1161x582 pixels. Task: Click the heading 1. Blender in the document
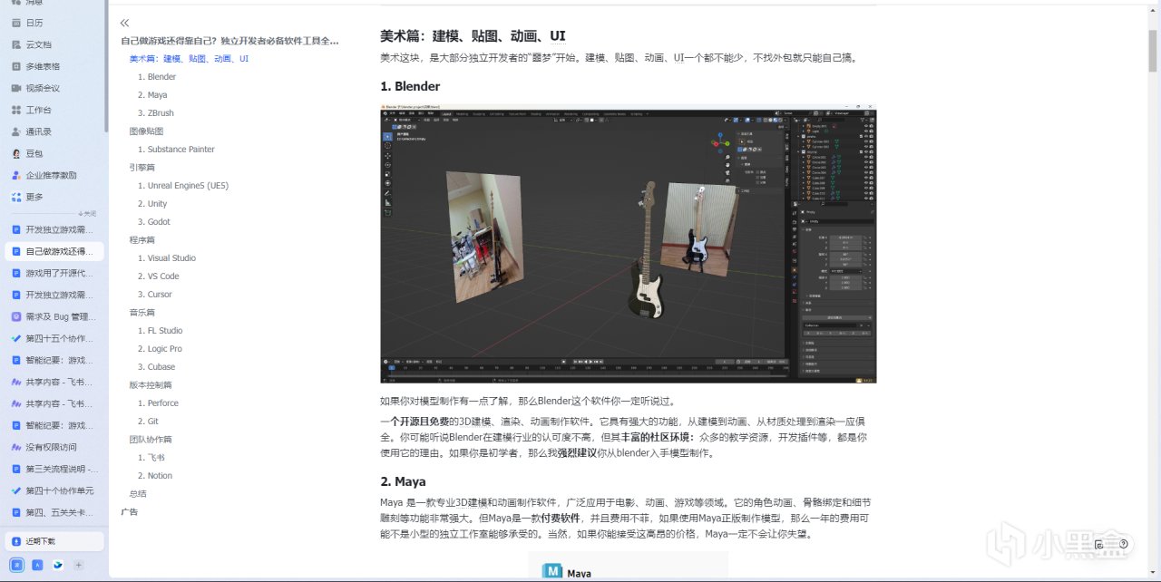coord(410,86)
